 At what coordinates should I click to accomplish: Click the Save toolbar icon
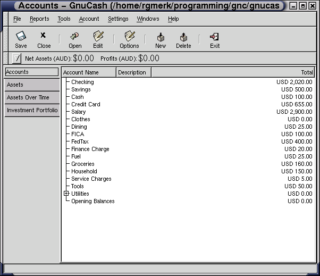click(21, 37)
